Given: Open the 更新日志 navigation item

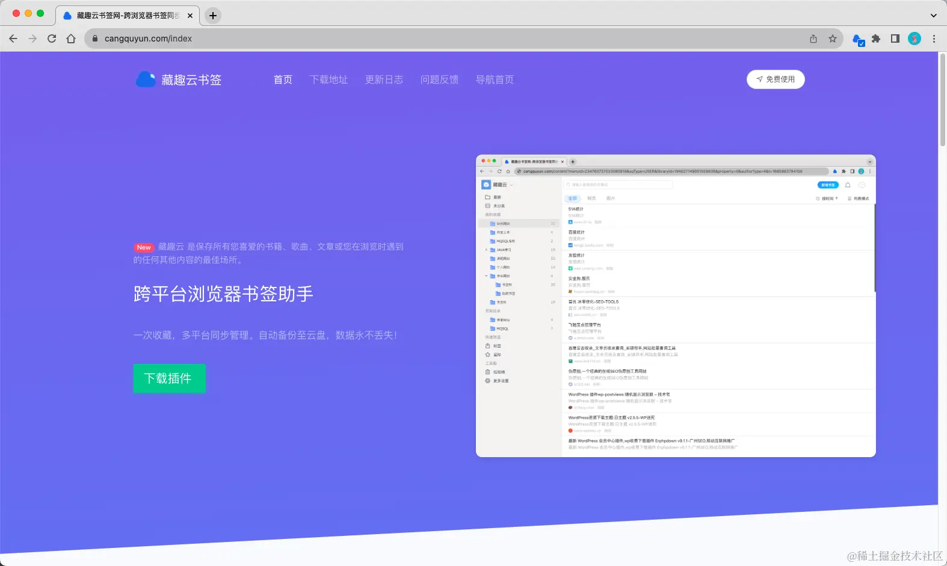Looking at the screenshot, I should pyautogui.click(x=384, y=79).
